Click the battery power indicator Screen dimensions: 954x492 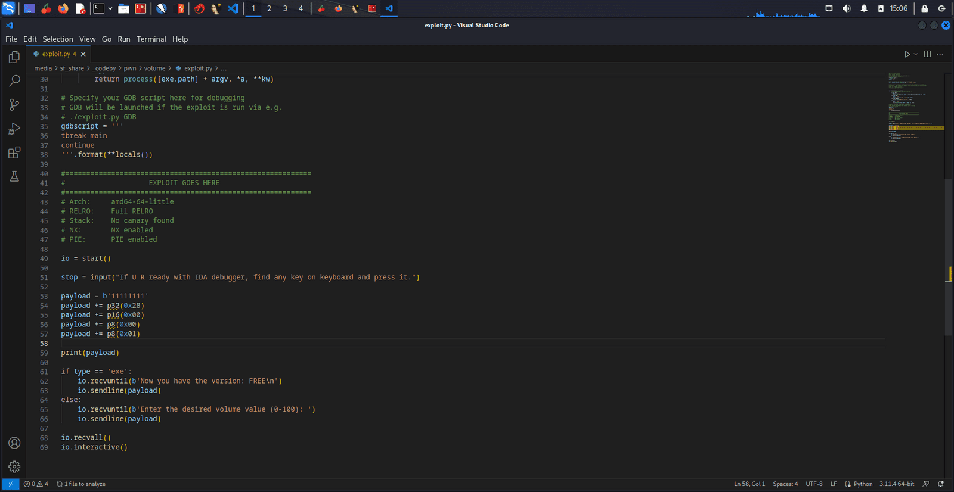click(x=881, y=8)
